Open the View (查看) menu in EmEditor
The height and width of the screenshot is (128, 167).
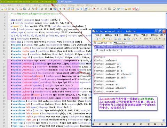coord(127,35)
